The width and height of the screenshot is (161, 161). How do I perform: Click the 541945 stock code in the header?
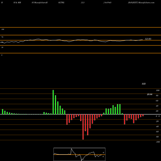108,3
